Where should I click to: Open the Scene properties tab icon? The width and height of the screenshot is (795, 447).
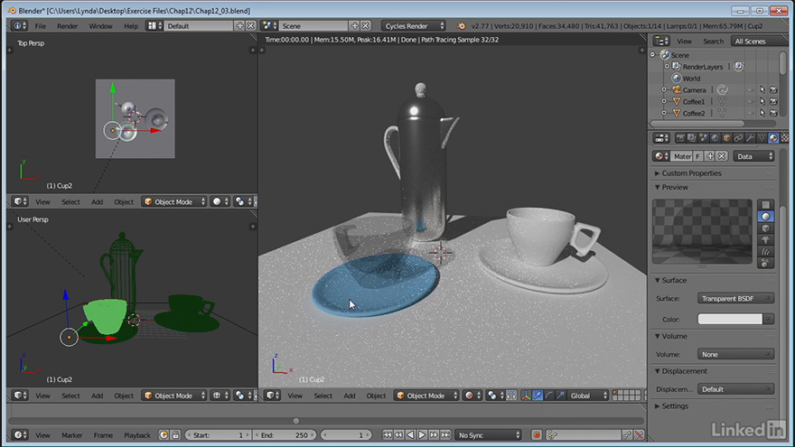703,138
